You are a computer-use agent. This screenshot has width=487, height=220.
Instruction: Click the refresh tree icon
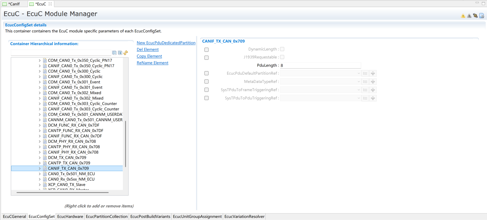[x=125, y=53]
